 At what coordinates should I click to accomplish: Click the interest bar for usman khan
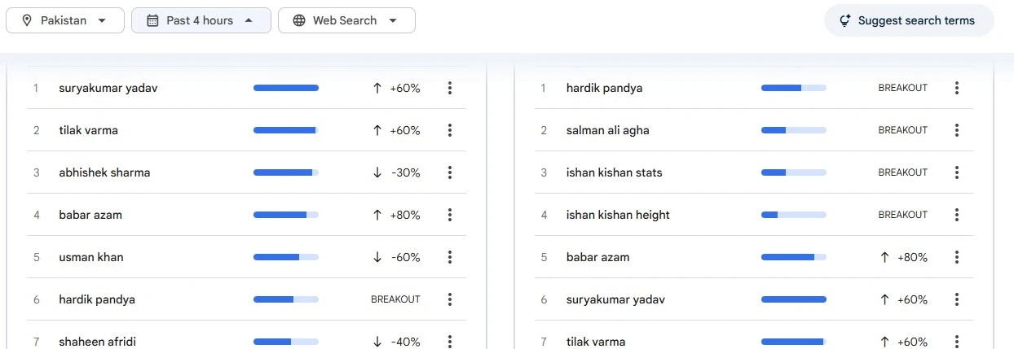click(285, 257)
